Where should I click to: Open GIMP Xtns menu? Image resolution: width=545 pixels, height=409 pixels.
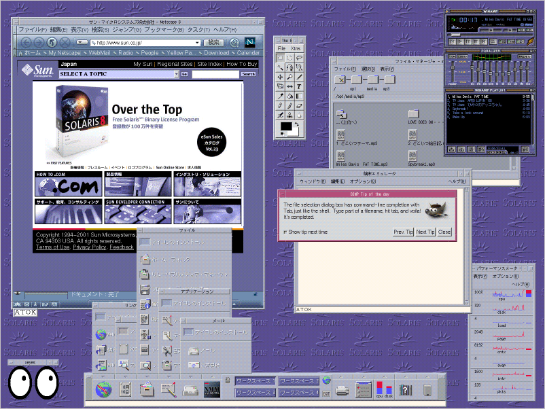point(296,48)
